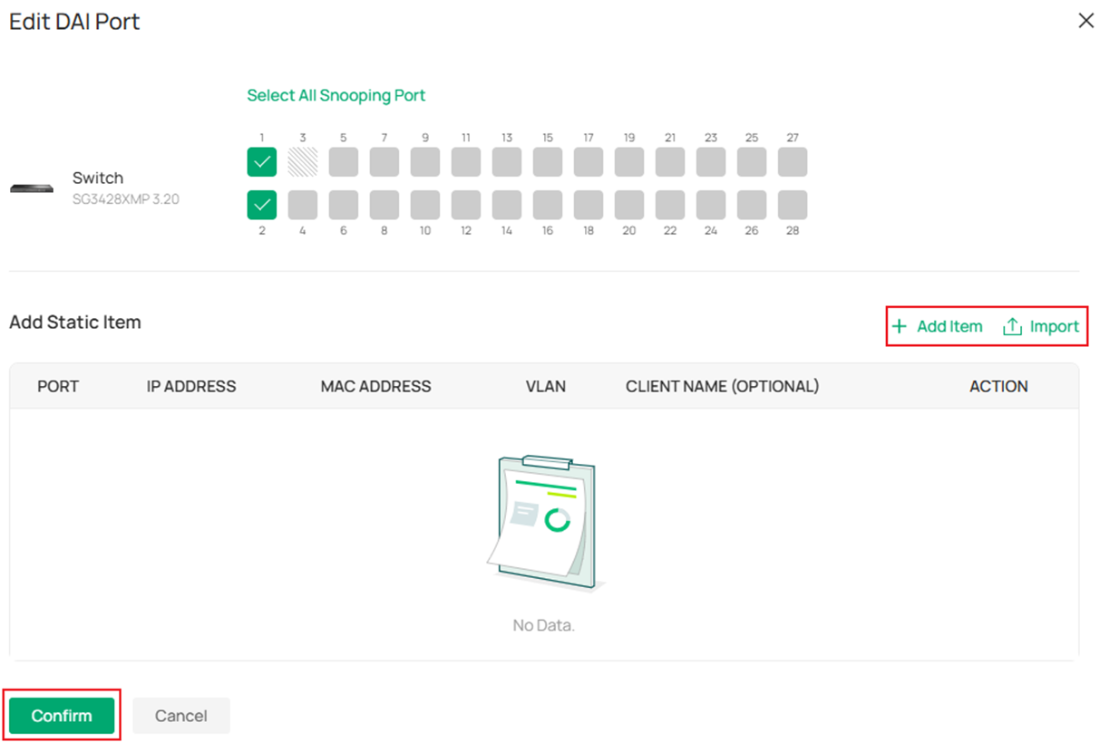Select port 5 on the port grid

[343, 162]
